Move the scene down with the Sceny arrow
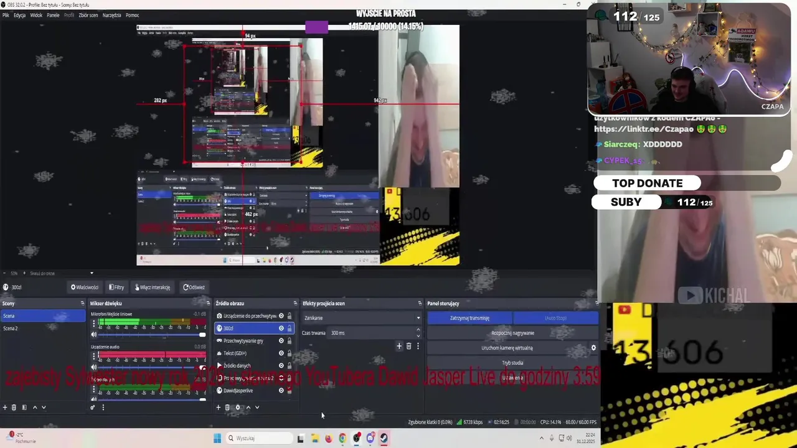 [x=44, y=408]
